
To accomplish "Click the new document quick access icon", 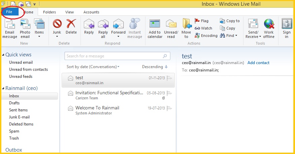I will tap(13, 4).
